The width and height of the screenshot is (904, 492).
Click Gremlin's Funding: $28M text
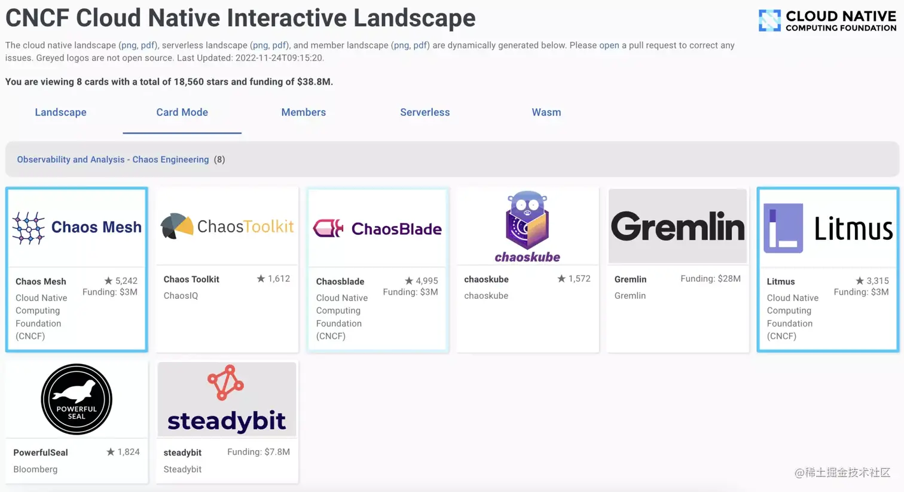tap(710, 279)
